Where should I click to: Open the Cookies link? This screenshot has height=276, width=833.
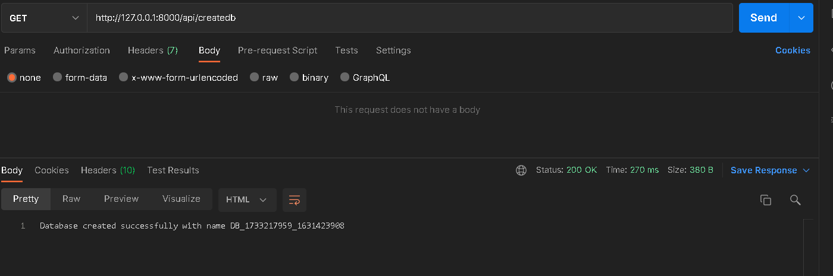click(793, 50)
